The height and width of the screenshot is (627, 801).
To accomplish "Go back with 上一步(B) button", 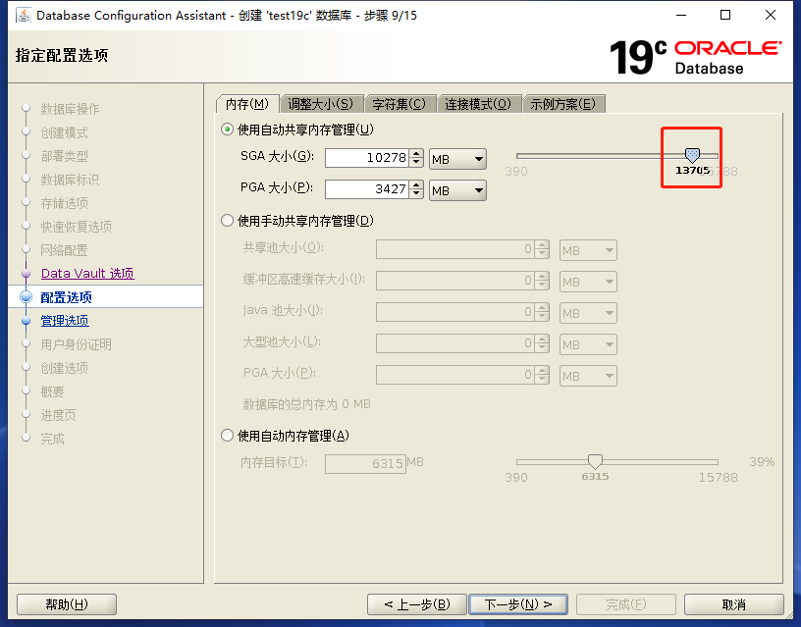I will 417,604.
